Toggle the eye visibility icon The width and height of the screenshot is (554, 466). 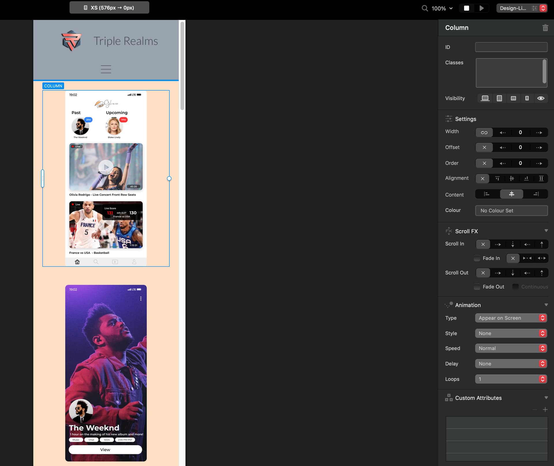pyautogui.click(x=541, y=98)
